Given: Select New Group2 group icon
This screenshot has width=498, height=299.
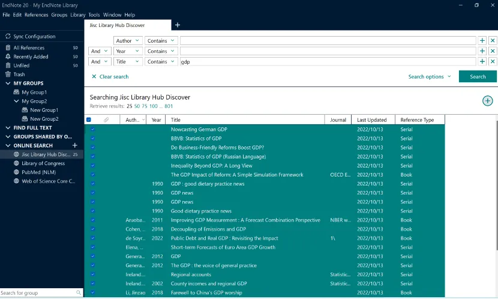Looking at the screenshot, I should coord(25,119).
